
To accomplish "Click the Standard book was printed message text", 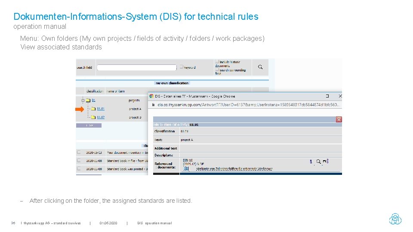I will [x=127, y=169].
